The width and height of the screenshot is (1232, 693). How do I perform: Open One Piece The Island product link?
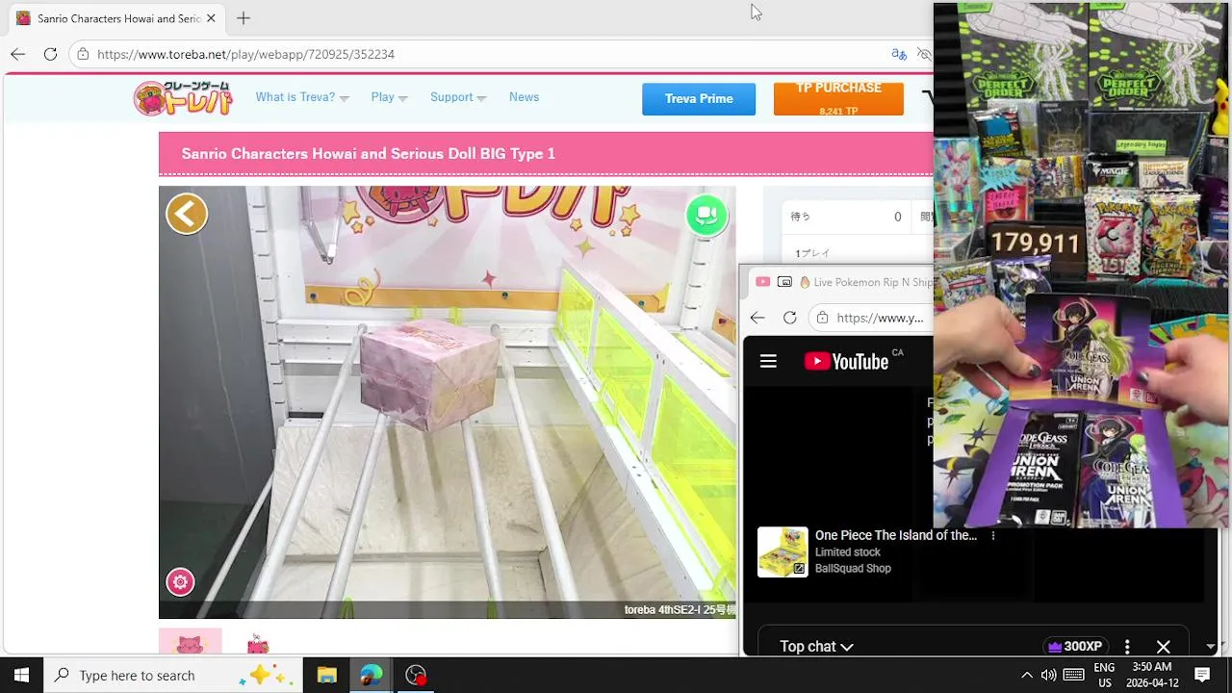pyautogui.click(x=896, y=535)
